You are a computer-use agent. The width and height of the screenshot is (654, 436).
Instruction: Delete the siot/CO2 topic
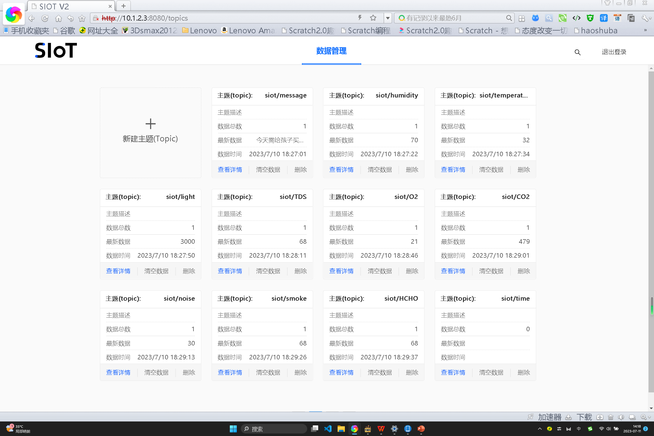524,271
